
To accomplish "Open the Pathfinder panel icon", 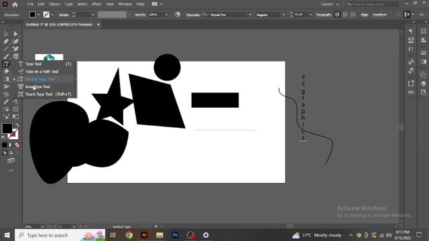I will tap(423, 74).
